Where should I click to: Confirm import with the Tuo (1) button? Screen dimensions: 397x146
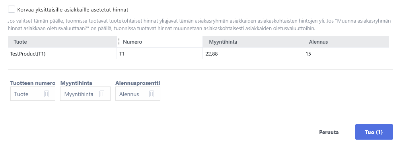[x=374, y=132]
